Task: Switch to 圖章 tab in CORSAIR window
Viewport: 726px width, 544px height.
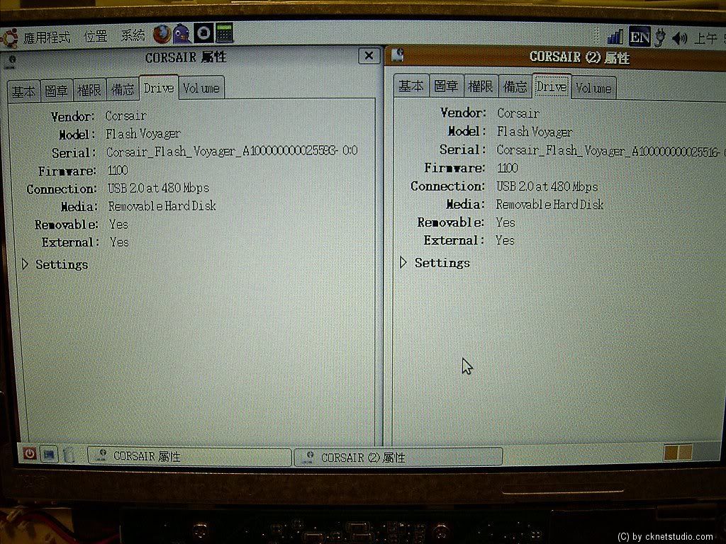Action: pos(57,90)
